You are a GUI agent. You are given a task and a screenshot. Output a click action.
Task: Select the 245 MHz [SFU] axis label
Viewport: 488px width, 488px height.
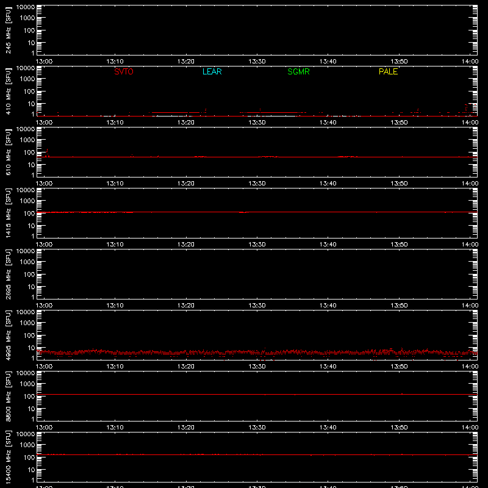click(8, 30)
